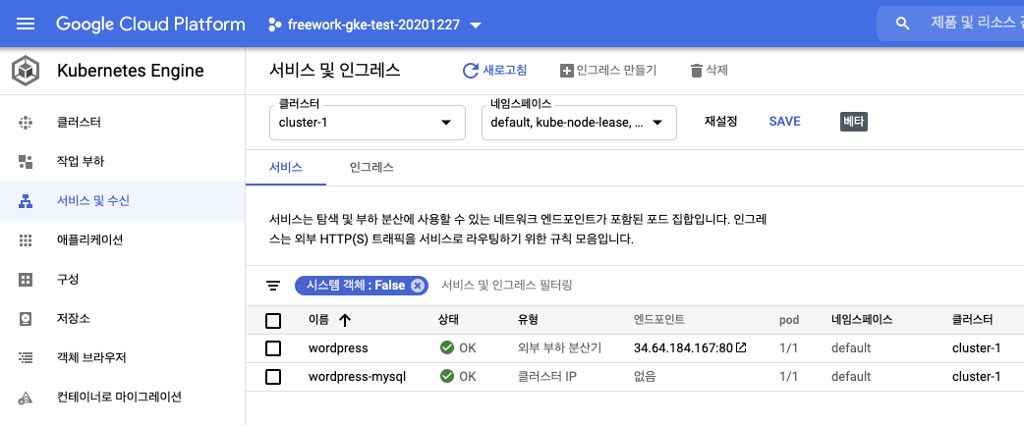Click the plus icon beside 인그레스 만들기
The height and width of the screenshot is (425, 1024).
(566, 71)
